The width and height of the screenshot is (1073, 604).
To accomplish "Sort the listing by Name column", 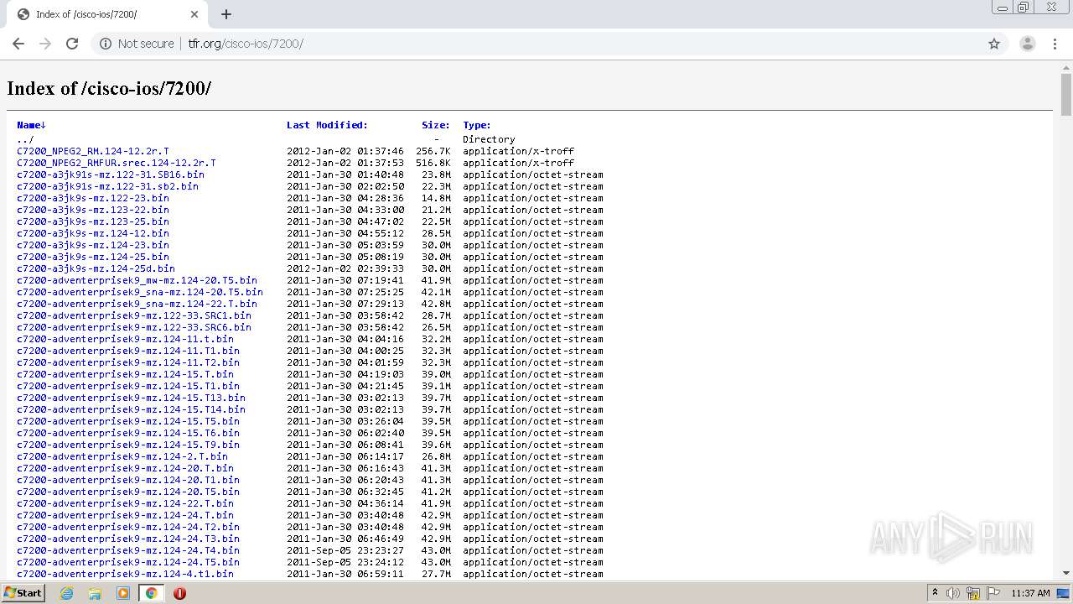I will click(x=31, y=125).
